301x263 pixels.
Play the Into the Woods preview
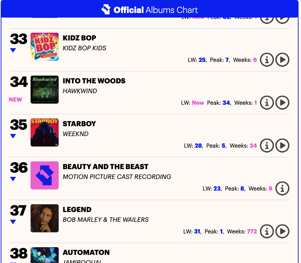click(x=282, y=103)
